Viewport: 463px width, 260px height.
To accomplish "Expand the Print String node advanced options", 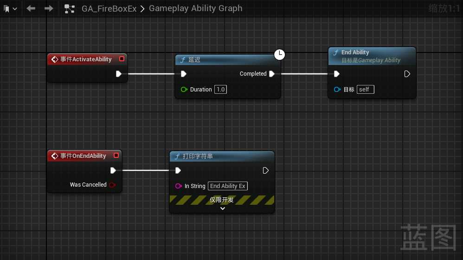I will coord(222,208).
